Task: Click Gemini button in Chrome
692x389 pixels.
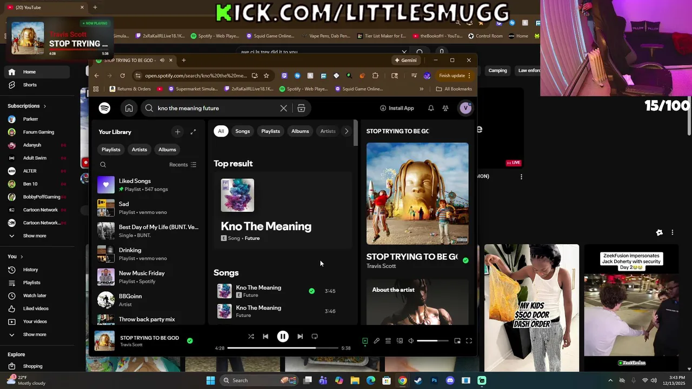Action: coord(405,60)
